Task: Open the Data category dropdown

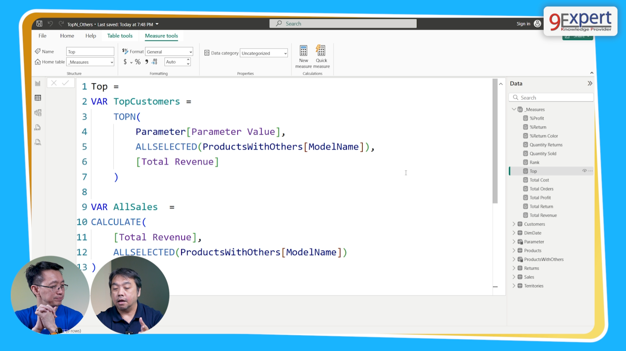Action: 264,53
